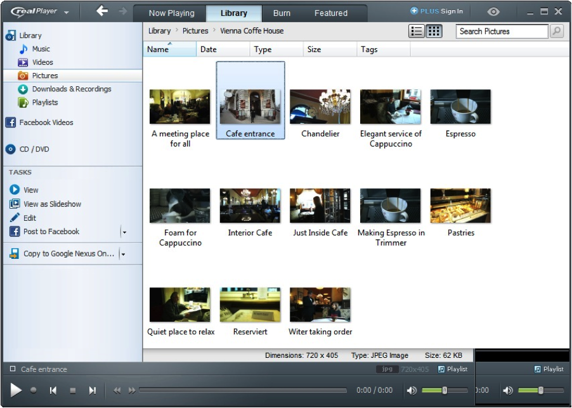
Task: Click the Edit pencil task
Action: [23, 218]
